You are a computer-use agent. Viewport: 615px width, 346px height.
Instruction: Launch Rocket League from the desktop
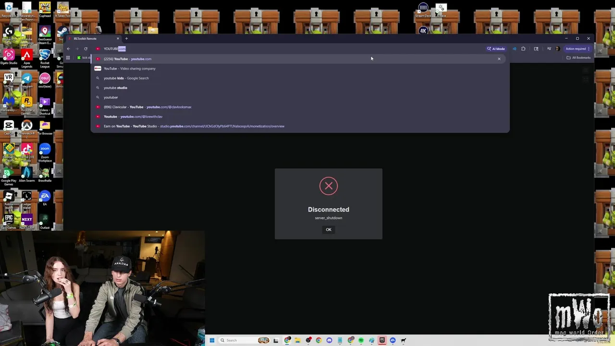click(45, 58)
